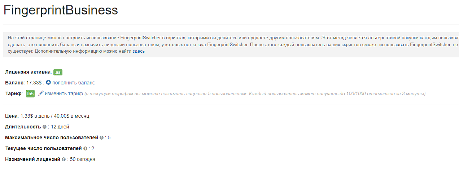Click help icon next to Максимальное число пользователей
This screenshot has height=175, width=459.
(x=101, y=138)
